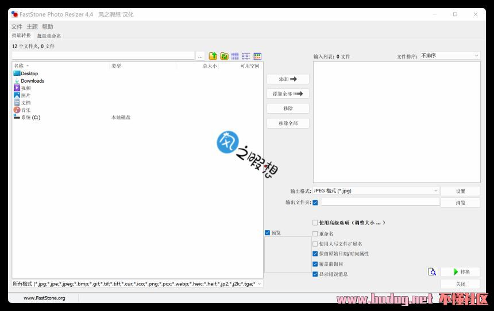Click the 添加全部 button
This screenshot has width=494, height=311.
click(x=288, y=94)
